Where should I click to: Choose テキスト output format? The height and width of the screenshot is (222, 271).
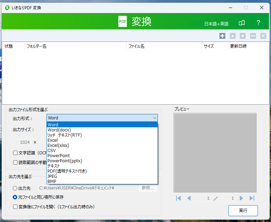click(102, 166)
